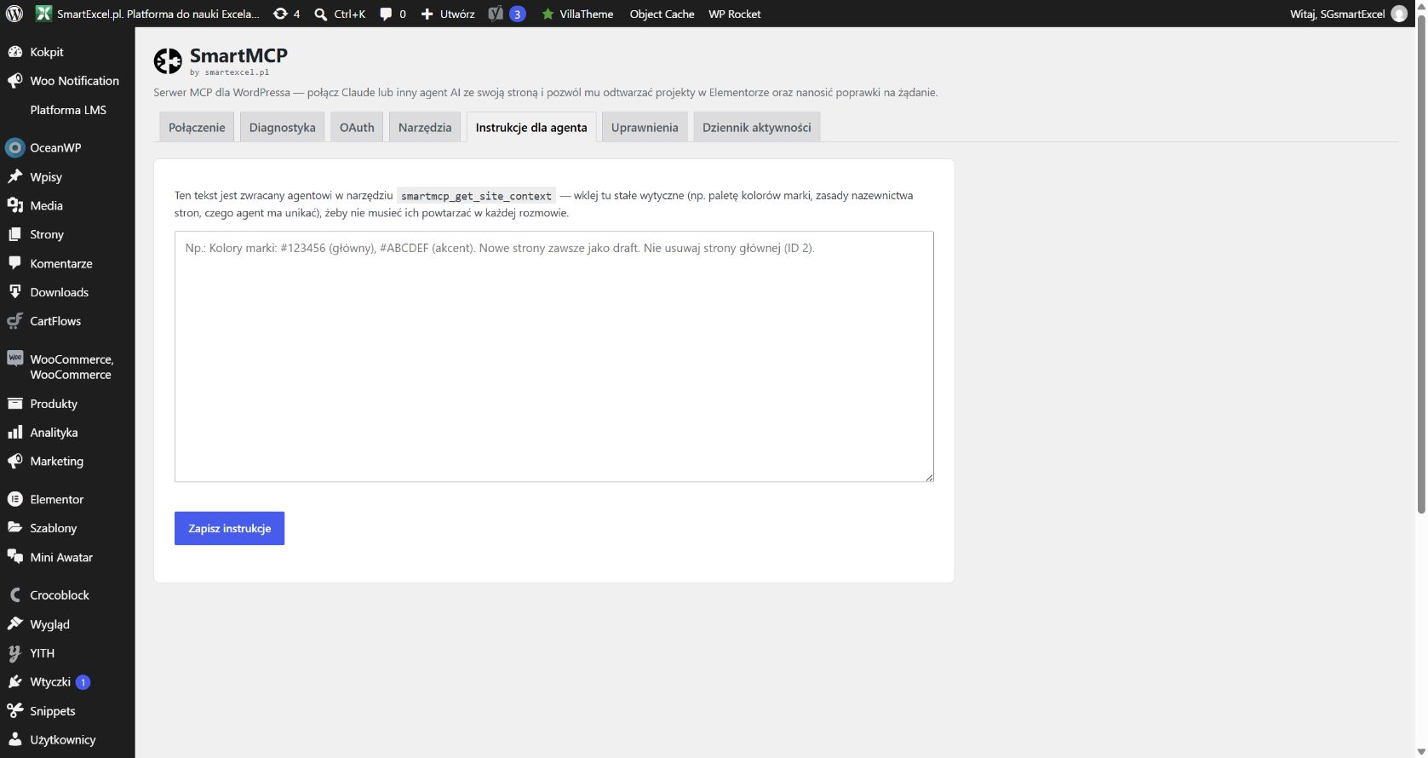This screenshot has width=1428, height=758.
Task: Click the Elementor icon in sidebar
Action: pyautogui.click(x=14, y=499)
